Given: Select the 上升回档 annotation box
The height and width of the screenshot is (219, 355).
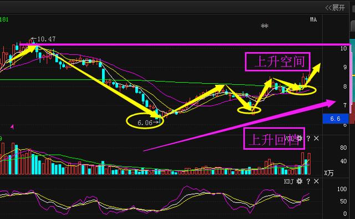Looking at the screenshot, I should 274,139.
